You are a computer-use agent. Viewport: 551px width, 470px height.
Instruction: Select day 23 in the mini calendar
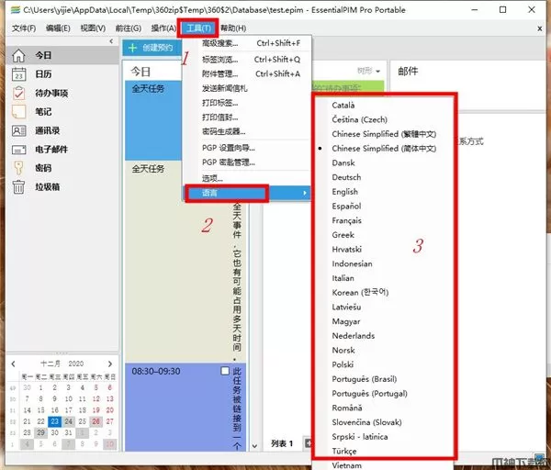[55, 421]
